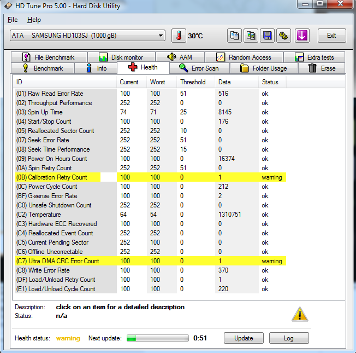
Task: Click the magnifier Error Scan icon
Action: pyautogui.click(x=183, y=68)
